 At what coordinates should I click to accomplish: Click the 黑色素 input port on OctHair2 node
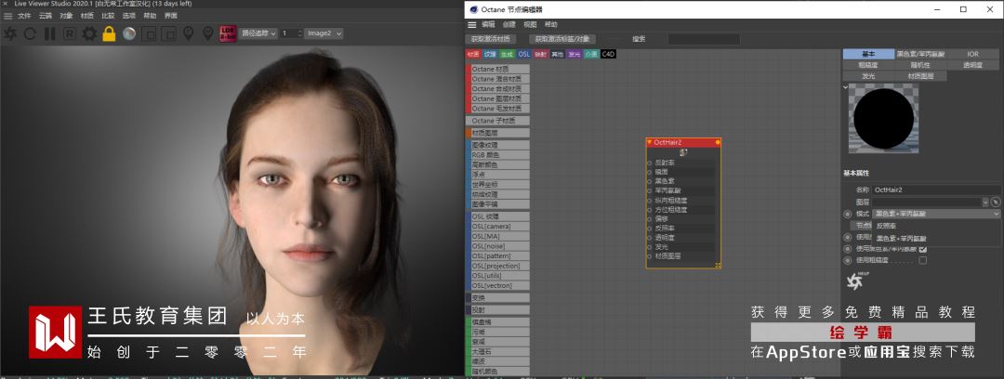(650, 181)
